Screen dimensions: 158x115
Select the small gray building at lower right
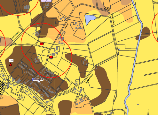(138, 105)
